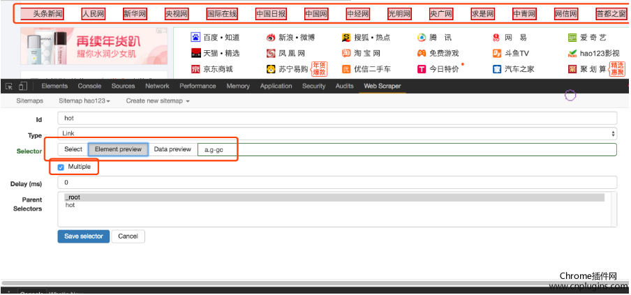Click the Baidu Zhidao paw icon
The height and width of the screenshot is (295, 631).
(195, 38)
